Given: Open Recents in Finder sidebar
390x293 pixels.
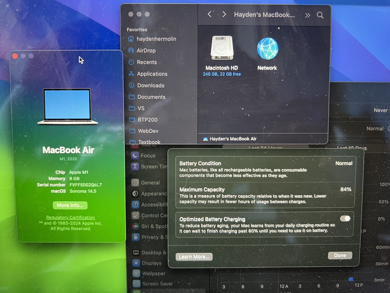Looking at the screenshot, I should point(142,62).
